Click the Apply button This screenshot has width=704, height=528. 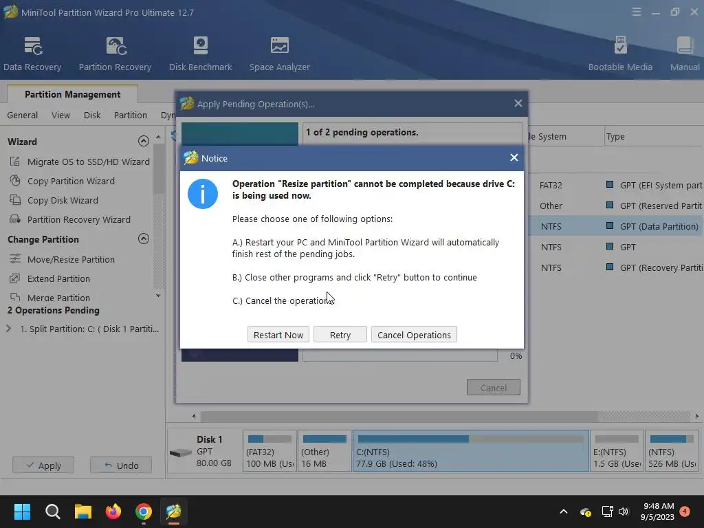pos(43,465)
